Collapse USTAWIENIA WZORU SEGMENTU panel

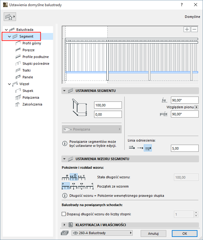tap(64, 159)
